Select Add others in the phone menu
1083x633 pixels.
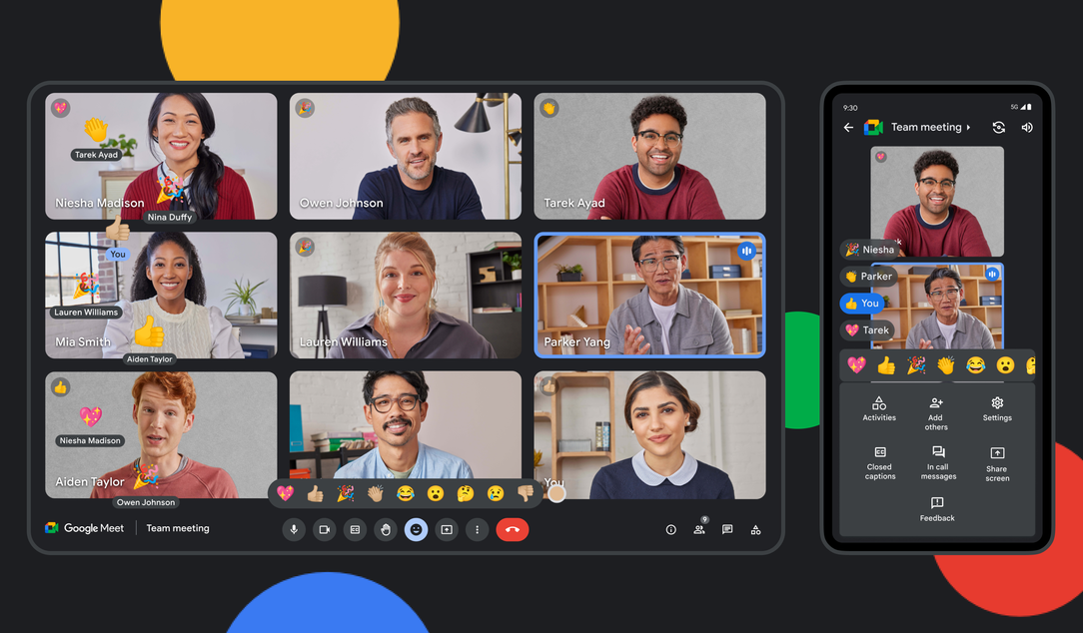(x=936, y=412)
